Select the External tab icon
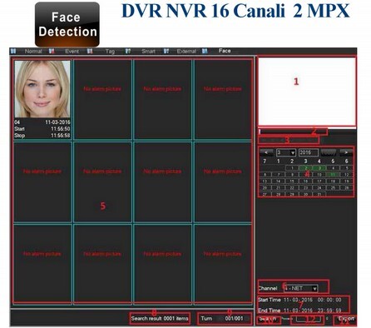Screen dimensions: 371x328 pos(166,51)
